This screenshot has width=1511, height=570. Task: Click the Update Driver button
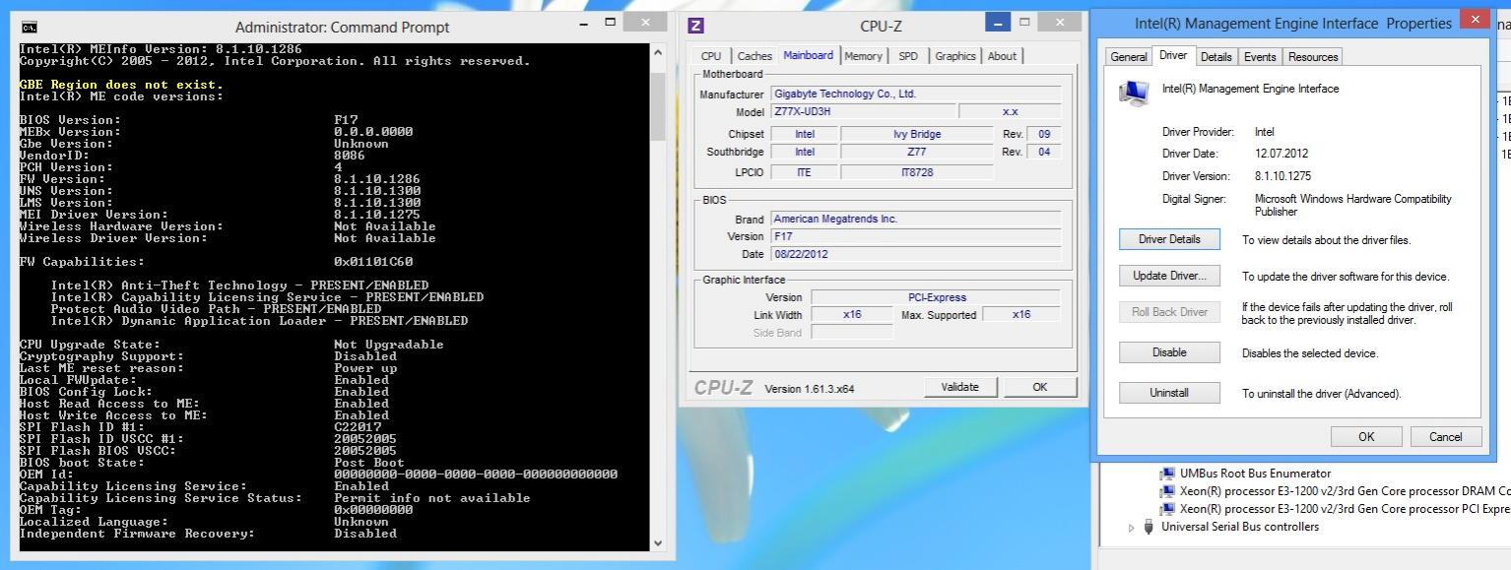[x=1169, y=276]
